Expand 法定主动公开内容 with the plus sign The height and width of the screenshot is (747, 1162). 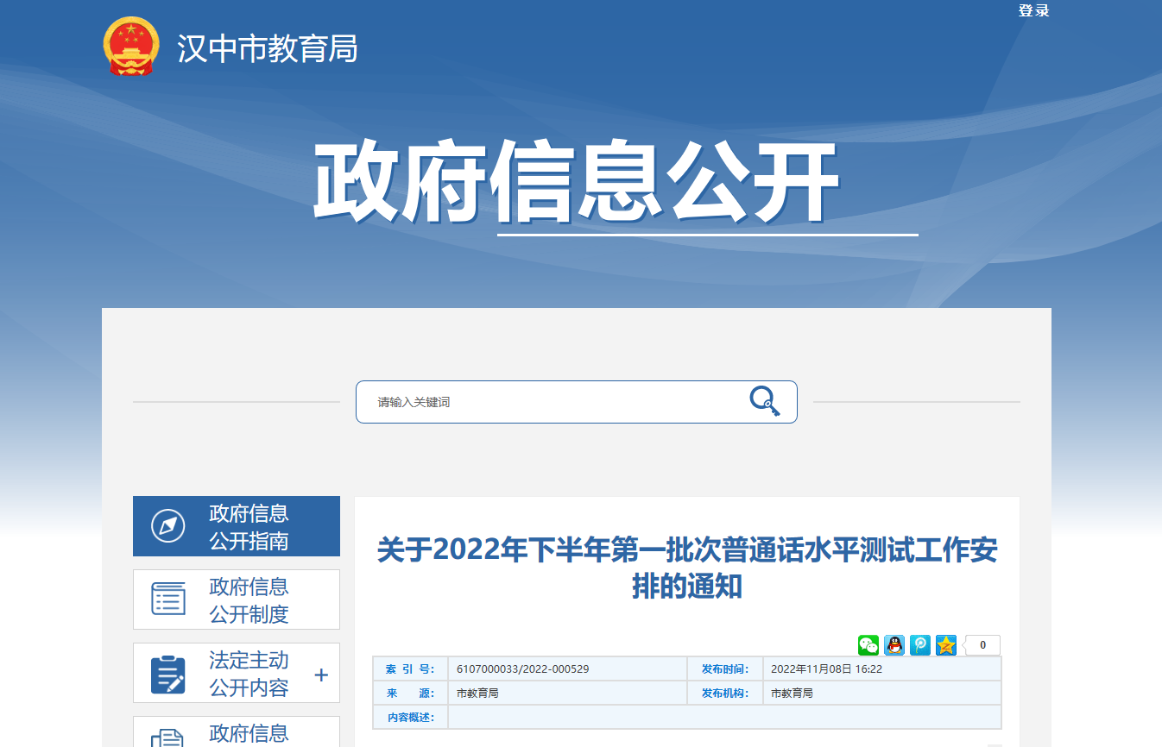[321, 675]
